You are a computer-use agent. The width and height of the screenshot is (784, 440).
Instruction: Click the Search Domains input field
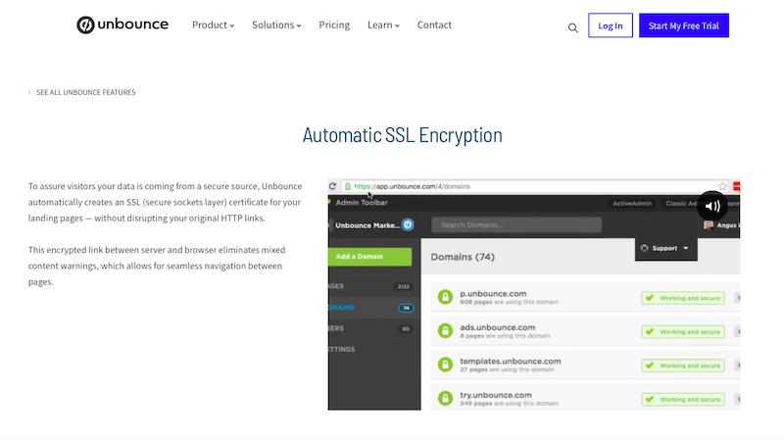[x=516, y=224]
